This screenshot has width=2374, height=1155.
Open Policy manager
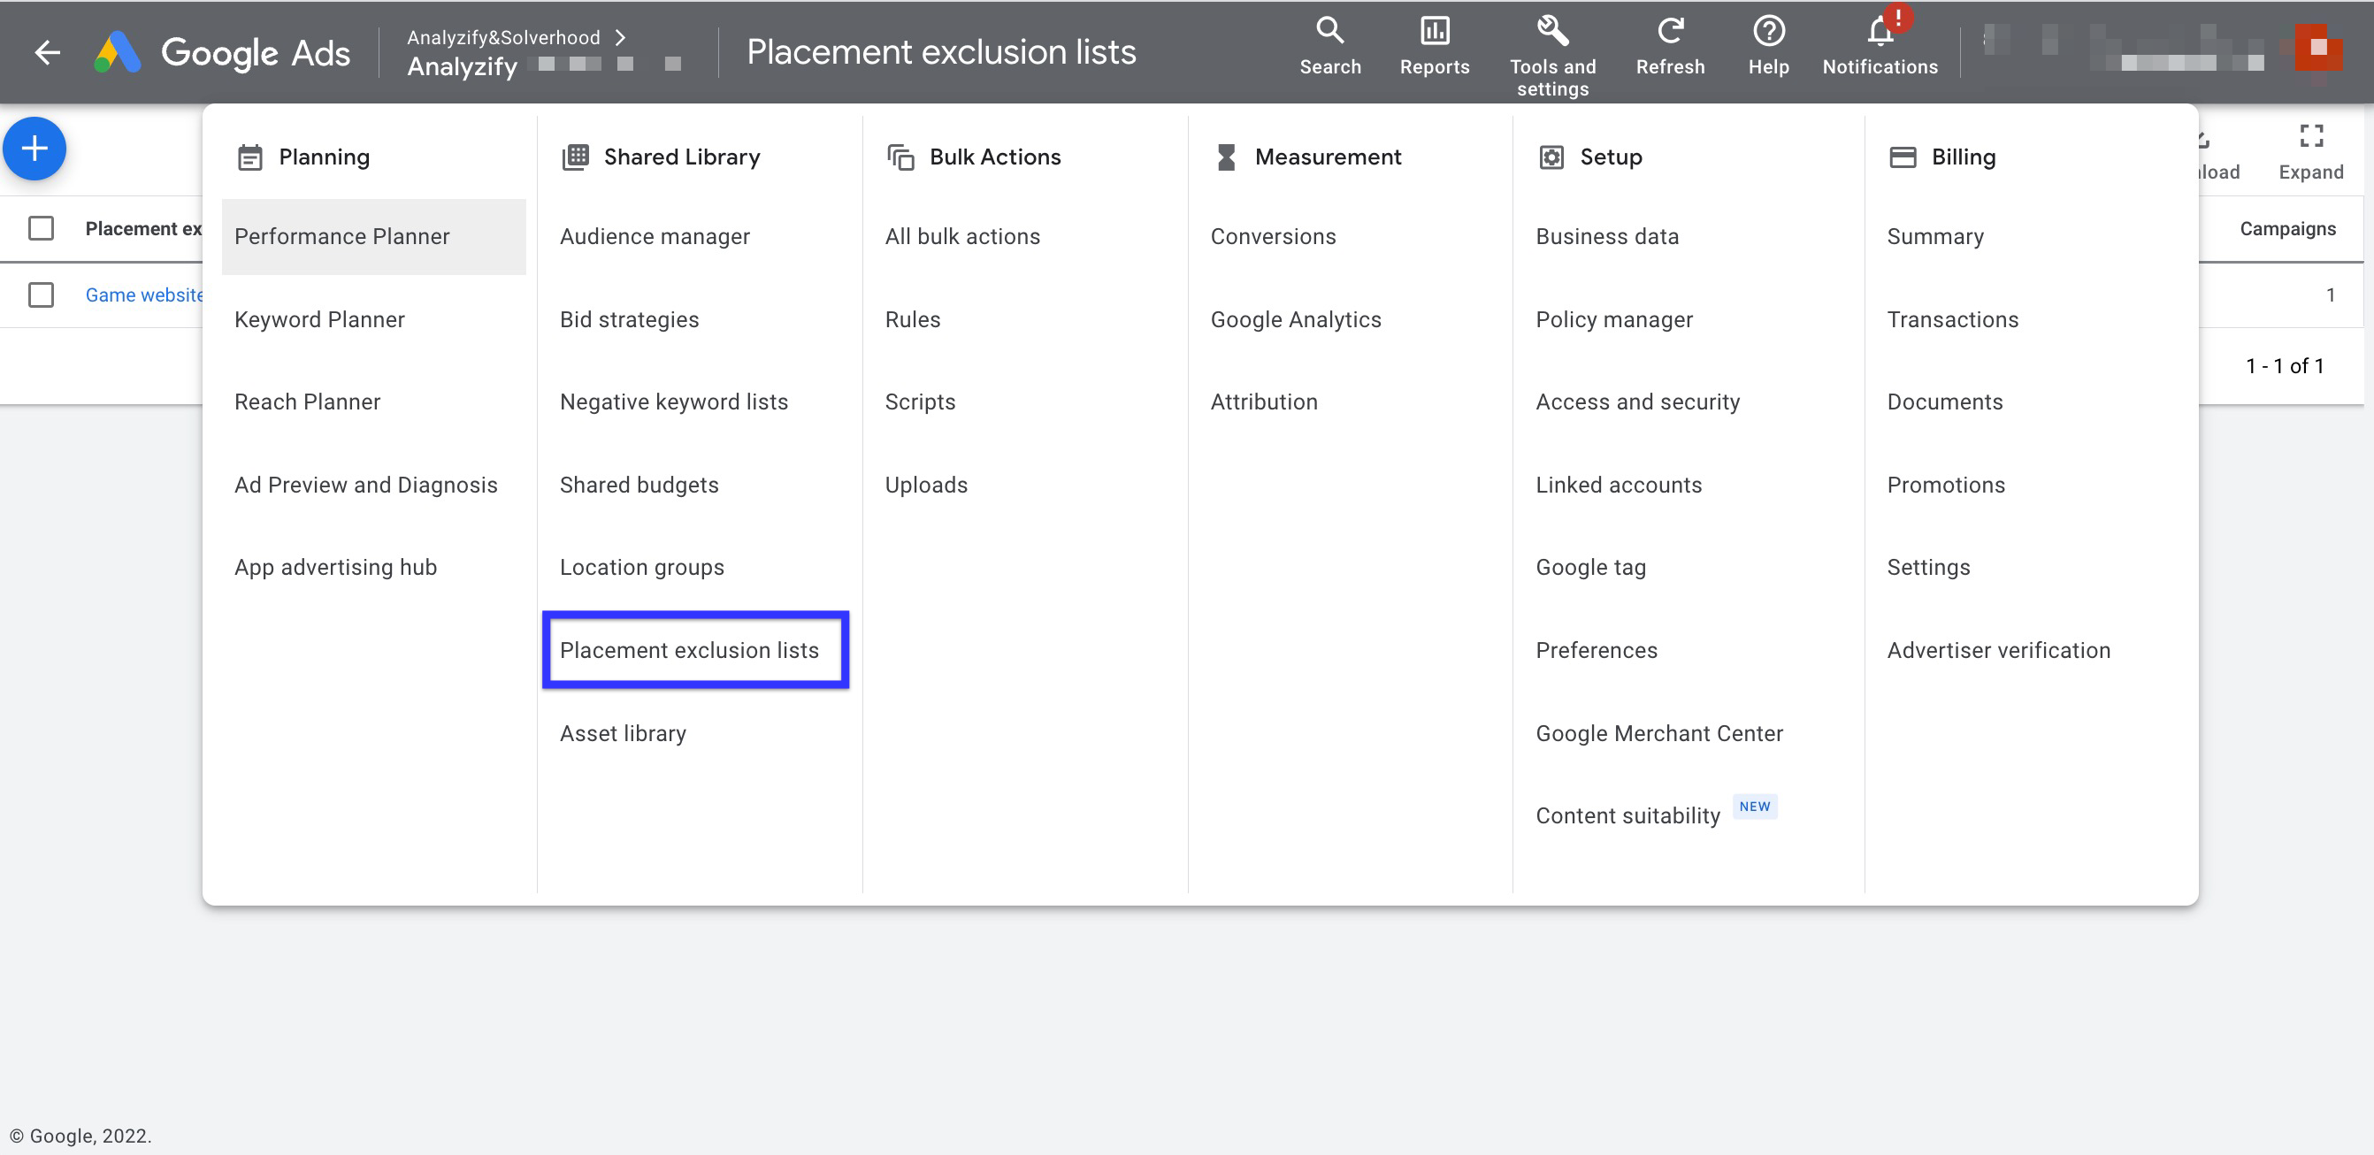(x=1613, y=320)
